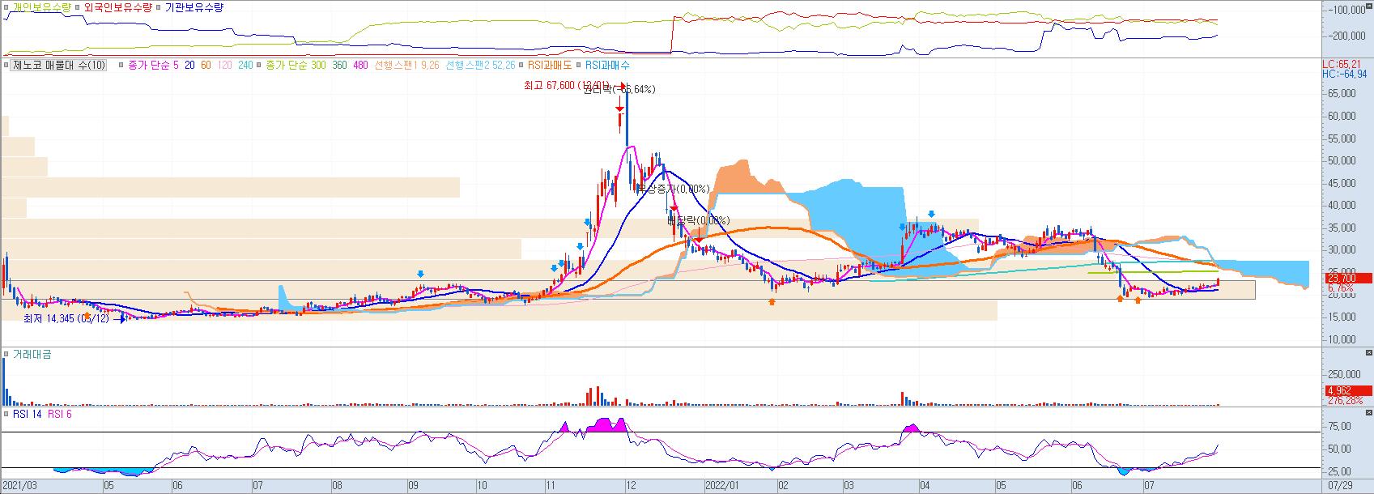
Task: Select the 360-day moving average legend value
Action: [x=339, y=66]
